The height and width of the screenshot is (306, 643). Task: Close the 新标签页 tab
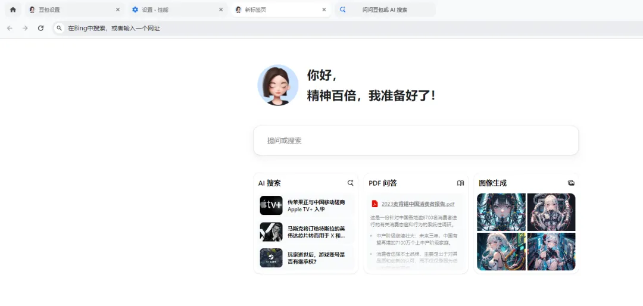tap(324, 10)
